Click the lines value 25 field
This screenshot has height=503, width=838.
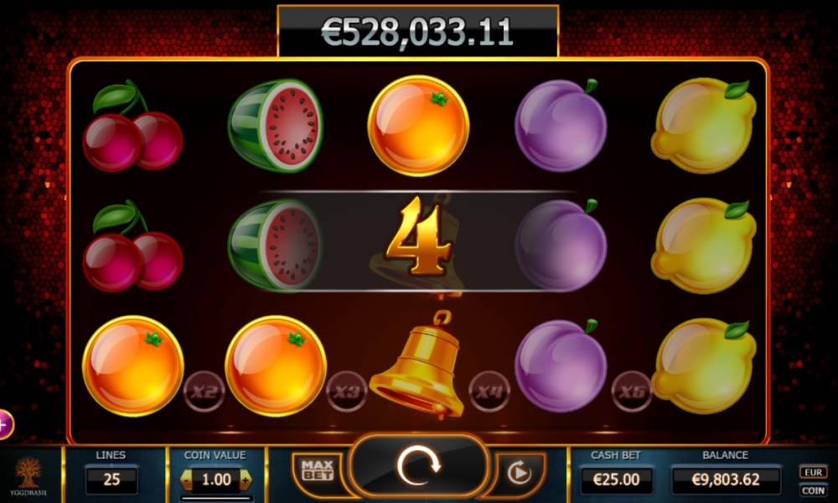(x=111, y=480)
